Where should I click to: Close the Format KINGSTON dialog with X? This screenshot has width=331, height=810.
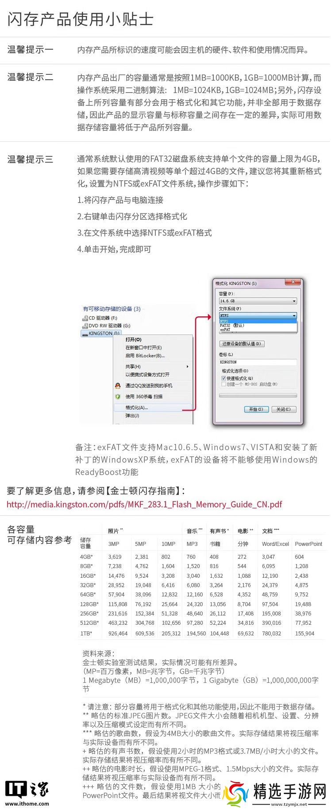pos(292,283)
